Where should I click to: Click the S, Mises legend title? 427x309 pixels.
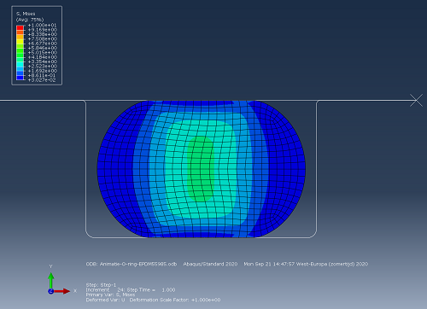26,14
